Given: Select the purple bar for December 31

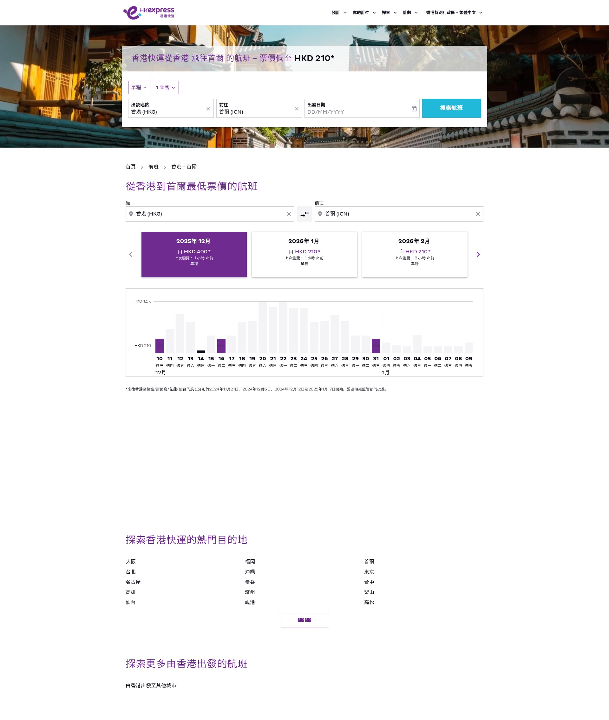Looking at the screenshot, I should tap(376, 346).
